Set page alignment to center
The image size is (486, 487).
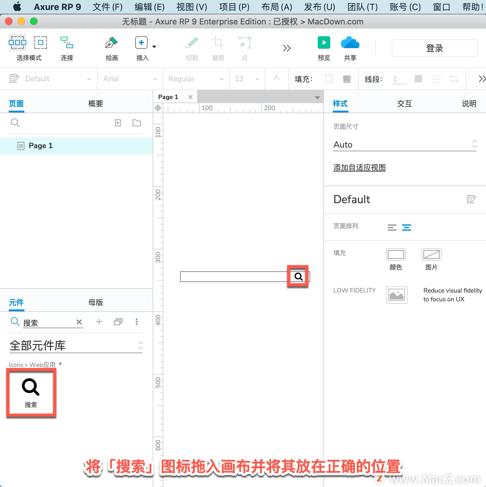click(x=407, y=228)
